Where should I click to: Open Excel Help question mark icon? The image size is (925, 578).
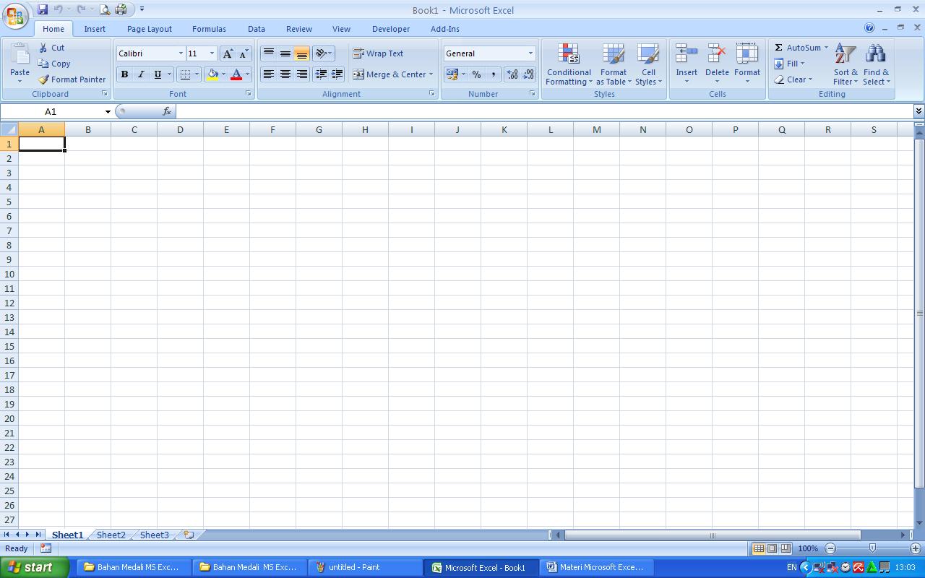coord(869,28)
